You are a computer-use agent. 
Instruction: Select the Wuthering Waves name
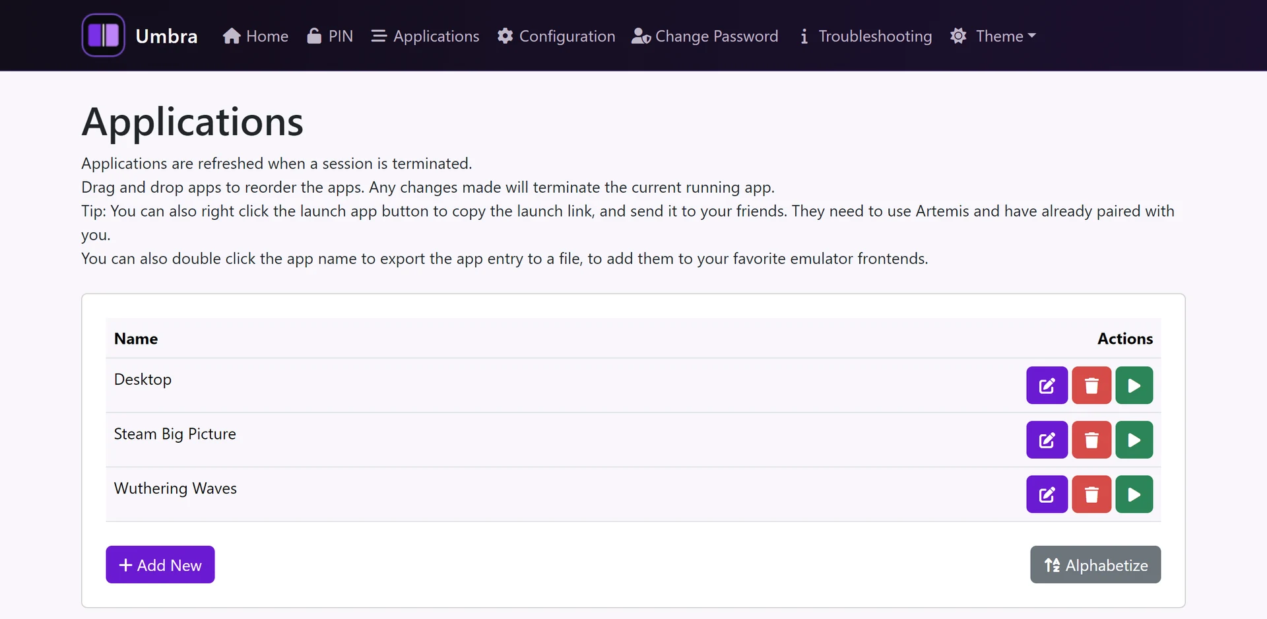point(176,488)
